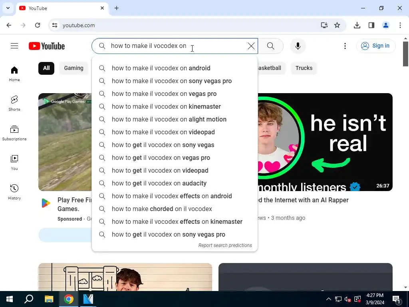The height and width of the screenshot is (307, 409).
Task: Choose suggestion 'how to make il vocodex on vegas pro'
Action: (x=175, y=94)
